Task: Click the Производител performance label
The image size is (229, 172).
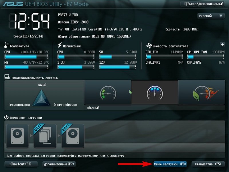Action: tap(19, 105)
